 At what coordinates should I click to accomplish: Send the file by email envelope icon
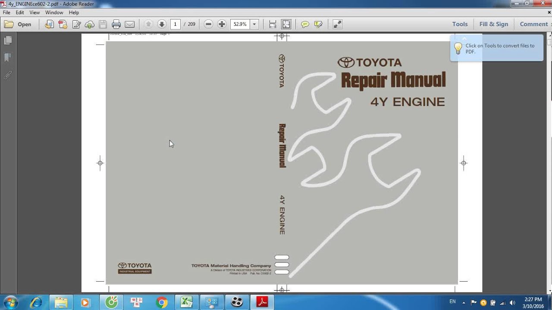pyautogui.click(x=129, y=24)
